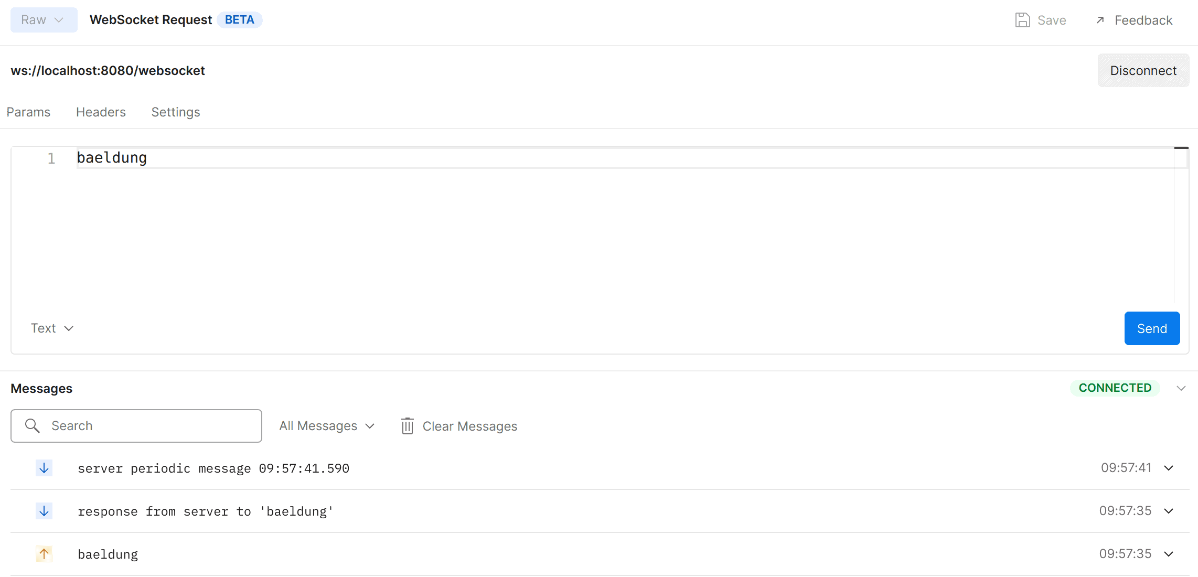Expand the sent baeldung message row

[x=1169, y=554]
